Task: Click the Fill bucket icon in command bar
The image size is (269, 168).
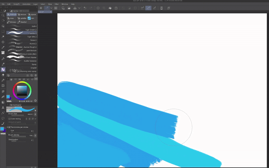Action: coord(110,8)
